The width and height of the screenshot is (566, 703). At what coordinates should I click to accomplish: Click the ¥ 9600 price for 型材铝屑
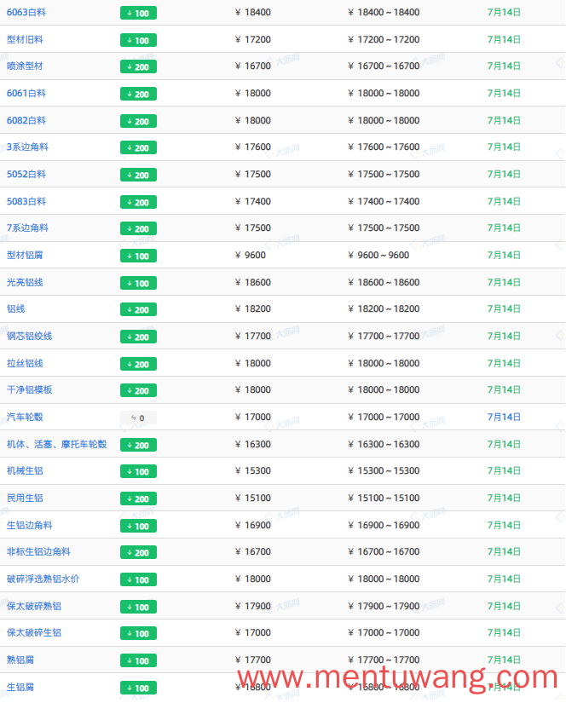pos(251,256)
